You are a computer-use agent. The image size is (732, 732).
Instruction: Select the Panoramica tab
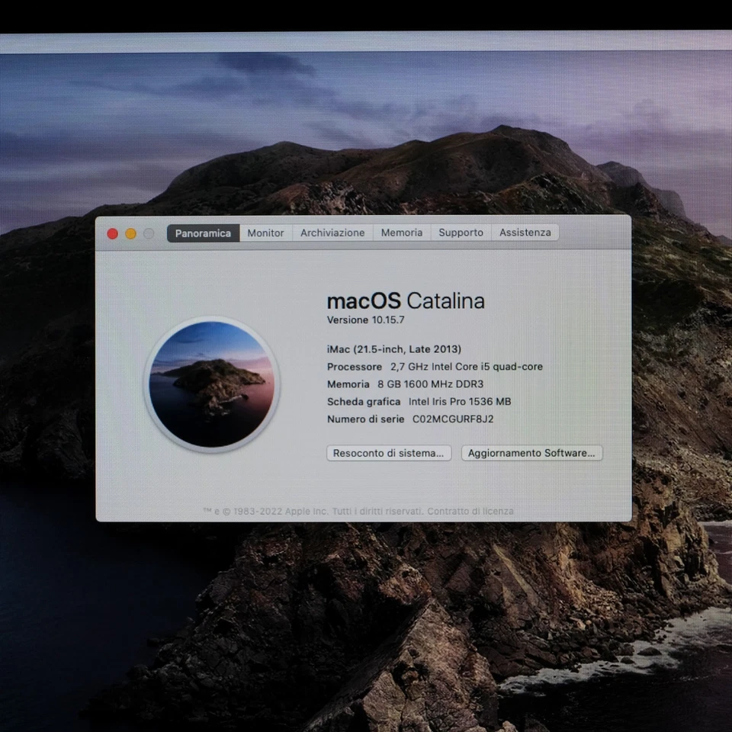[202, 233]
